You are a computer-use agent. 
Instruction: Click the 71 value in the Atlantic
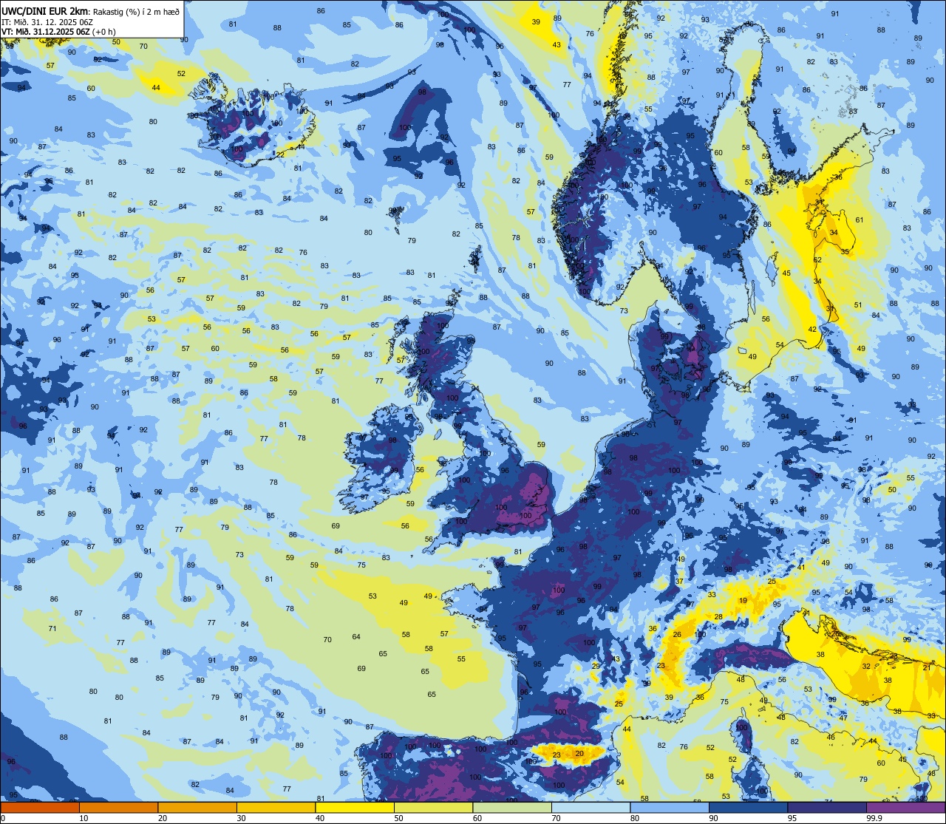click(52, 629)
